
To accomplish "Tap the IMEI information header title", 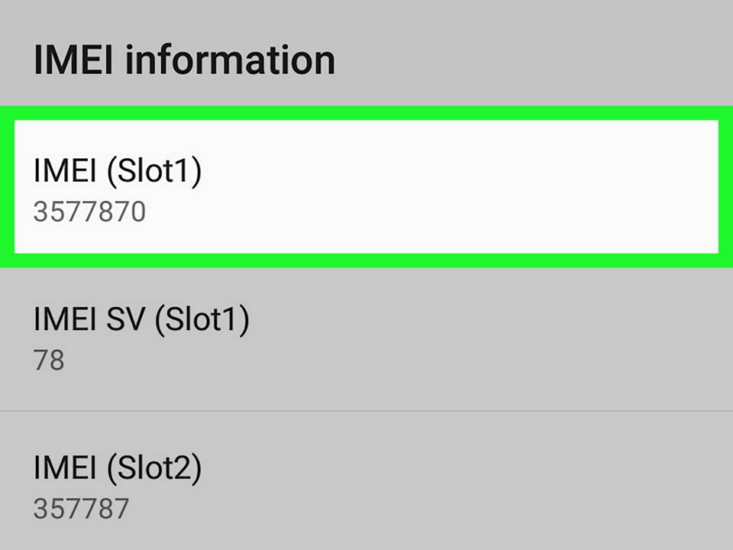I will pos(184,60).
